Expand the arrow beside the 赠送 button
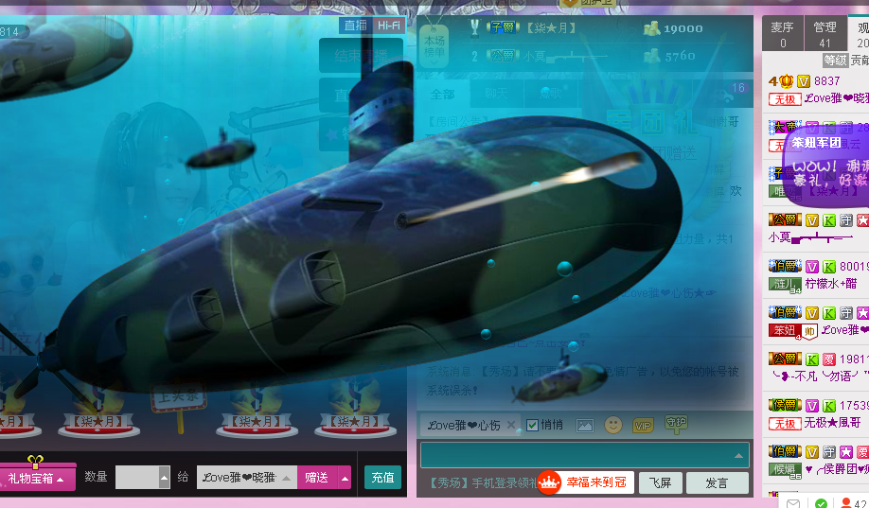 [345, 478]
